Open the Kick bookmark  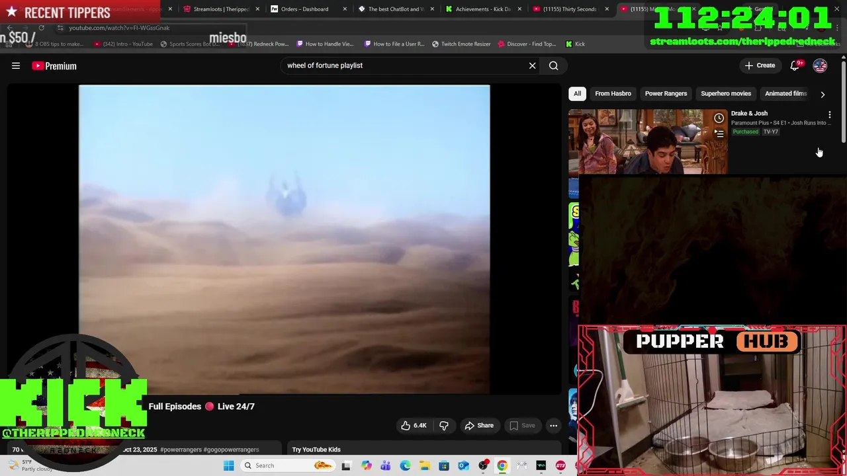575,44
